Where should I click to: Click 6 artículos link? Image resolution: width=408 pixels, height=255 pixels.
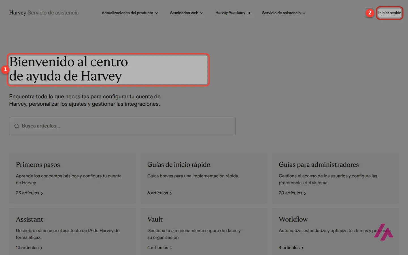pyautogui.click(x=160, y=193)
